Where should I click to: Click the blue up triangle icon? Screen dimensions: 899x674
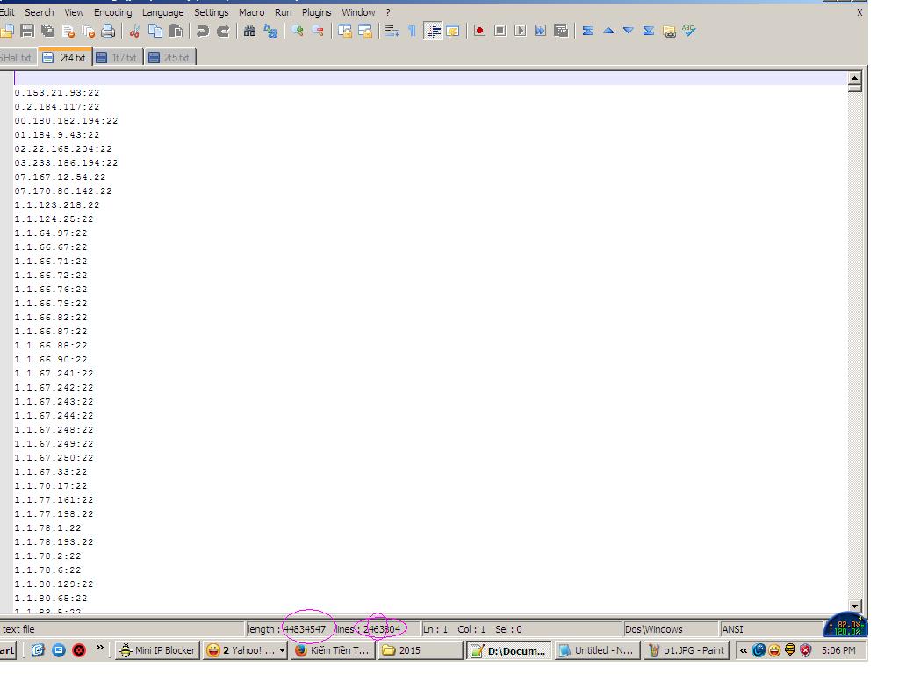pos(608,31)
